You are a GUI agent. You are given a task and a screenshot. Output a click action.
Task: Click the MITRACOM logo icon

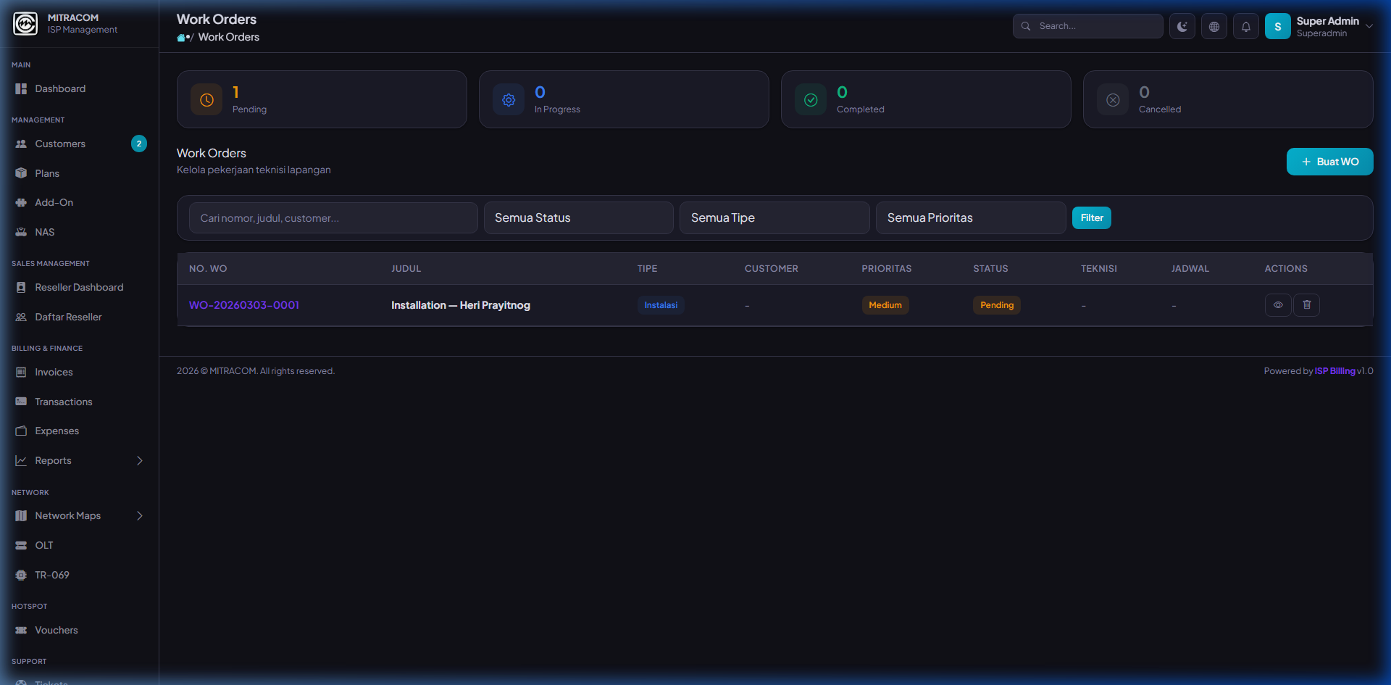tap(25, 24)
